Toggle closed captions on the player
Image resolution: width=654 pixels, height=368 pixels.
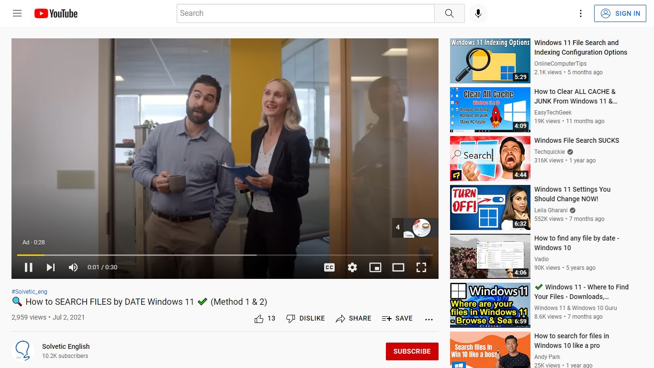[329, 267]
